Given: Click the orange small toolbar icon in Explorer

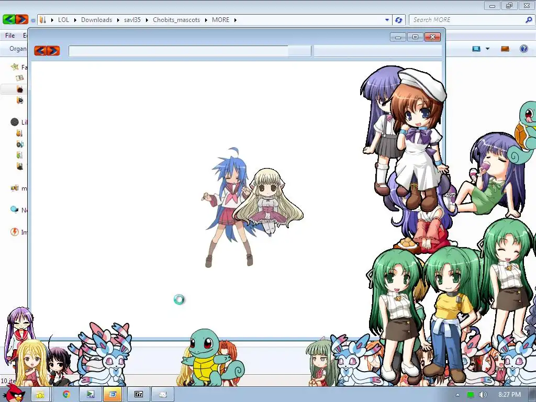Looking at the screenshot, I should coord(505,49).
